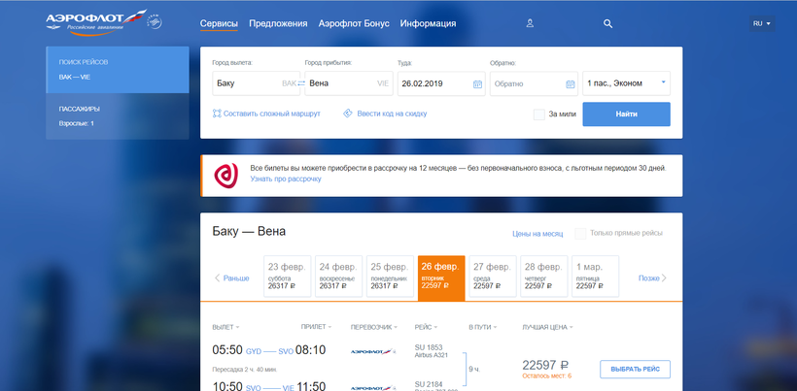
Task: Click the 'Туда' date field 26.02.2019
Action: coord(441,83)
